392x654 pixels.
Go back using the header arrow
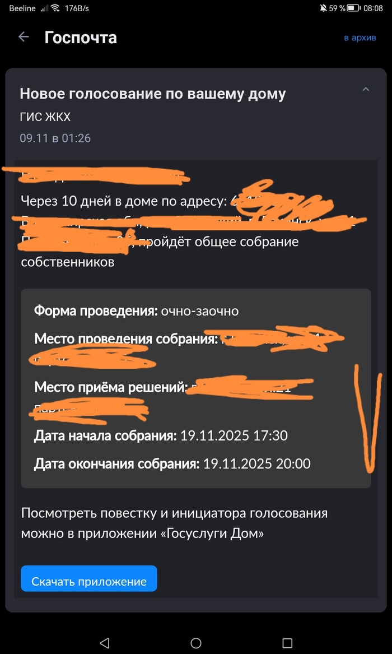point(24,37)
